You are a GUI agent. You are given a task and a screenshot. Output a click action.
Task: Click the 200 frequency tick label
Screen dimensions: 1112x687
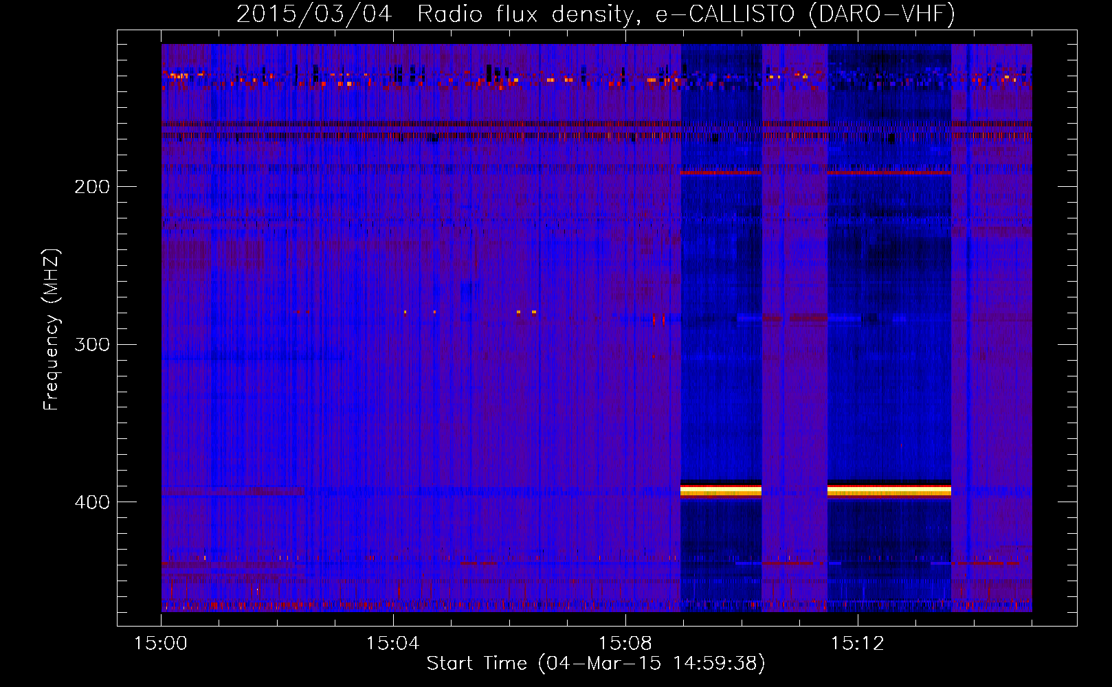tap(92, 187)
